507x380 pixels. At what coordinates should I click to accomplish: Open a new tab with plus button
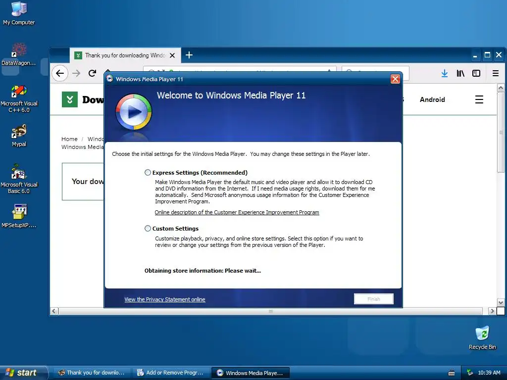tap(189, 55)
